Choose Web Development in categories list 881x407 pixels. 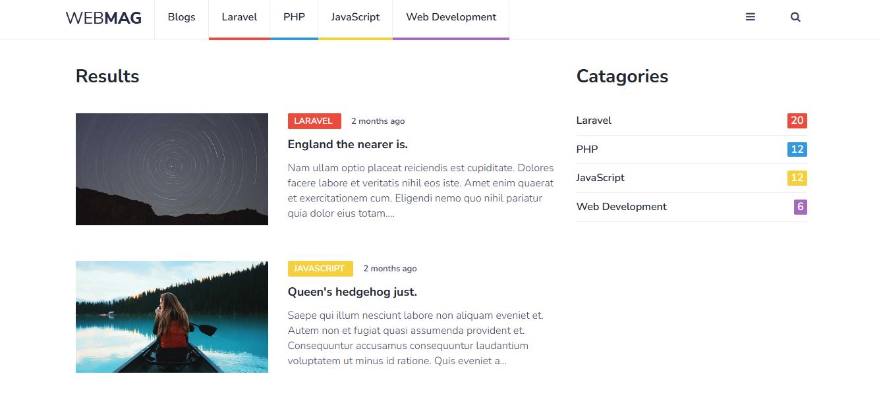(621, 207)
